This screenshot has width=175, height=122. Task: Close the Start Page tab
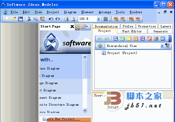click(x=72, y=27)
